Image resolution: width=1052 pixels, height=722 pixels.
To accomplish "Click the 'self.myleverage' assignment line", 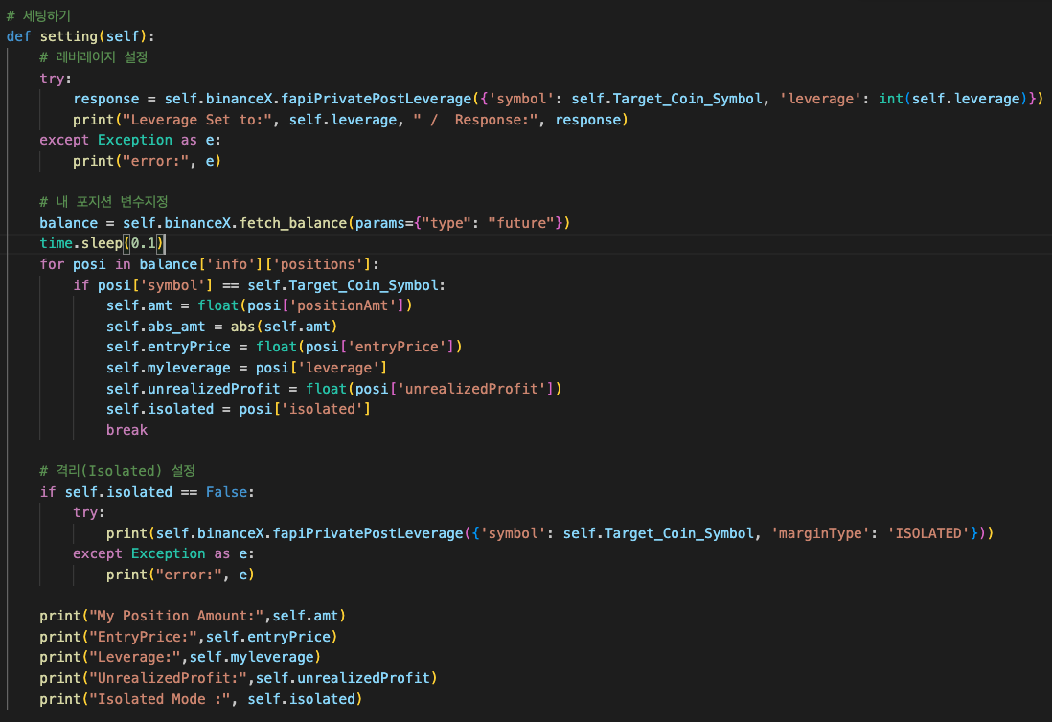I will 246,368.
